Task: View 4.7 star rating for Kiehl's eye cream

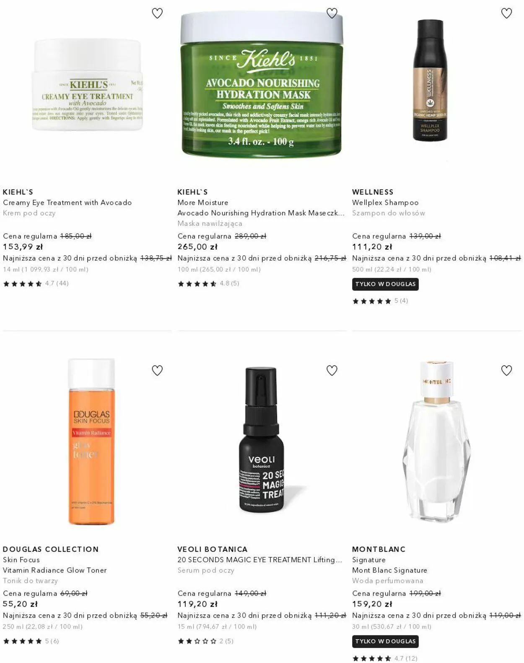Action: click(x=36, y=284)
